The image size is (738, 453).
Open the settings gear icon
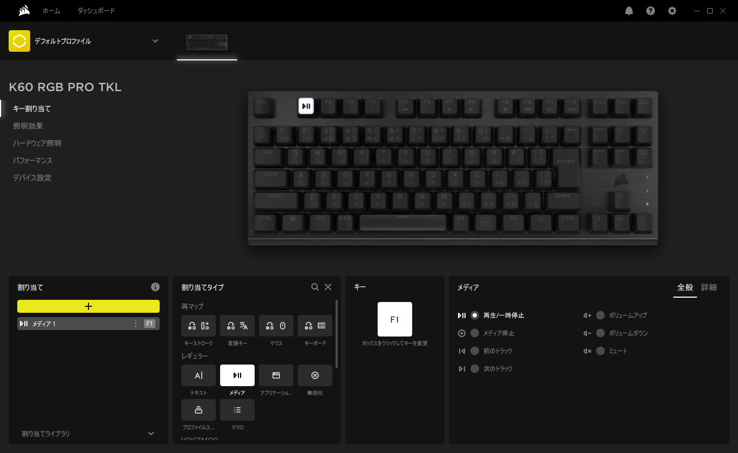click(672, 11)
